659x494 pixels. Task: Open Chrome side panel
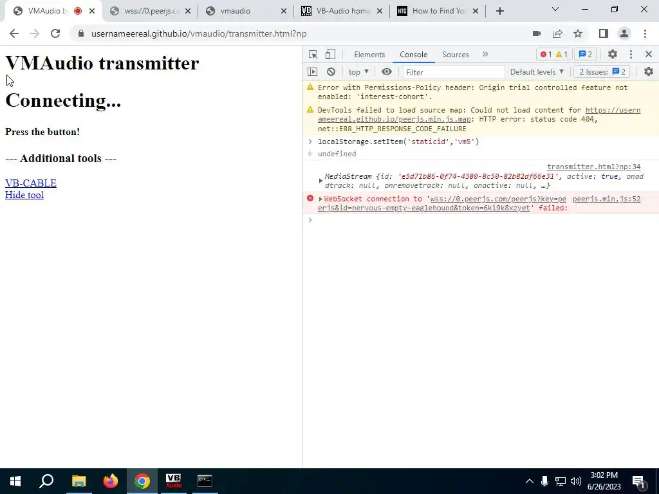[x=604, y=33]
